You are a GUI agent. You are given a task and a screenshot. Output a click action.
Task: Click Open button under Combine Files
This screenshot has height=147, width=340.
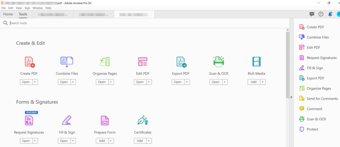pos(64,82)
